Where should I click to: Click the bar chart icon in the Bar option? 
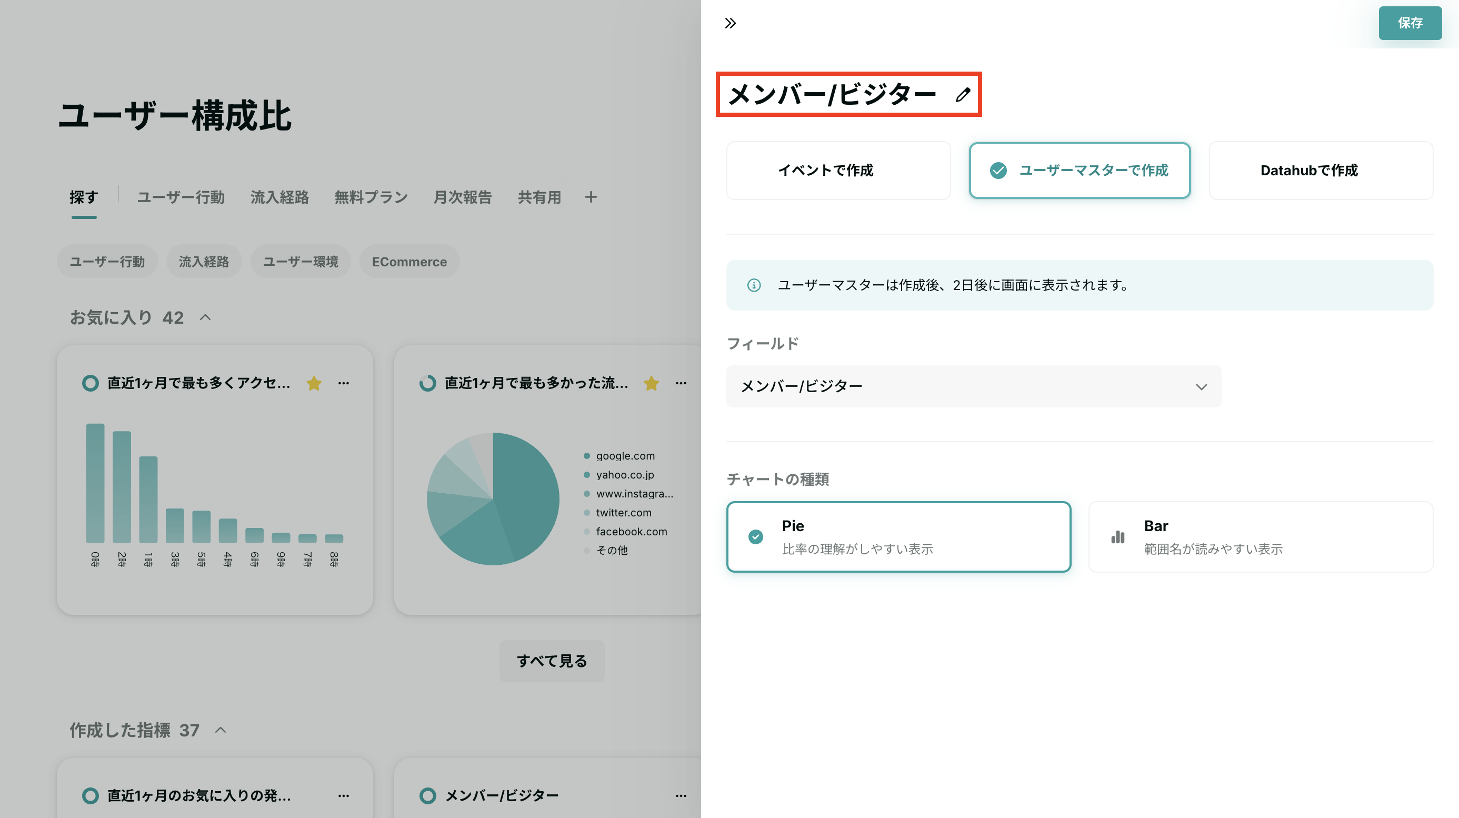click(x=1117, y=537)
